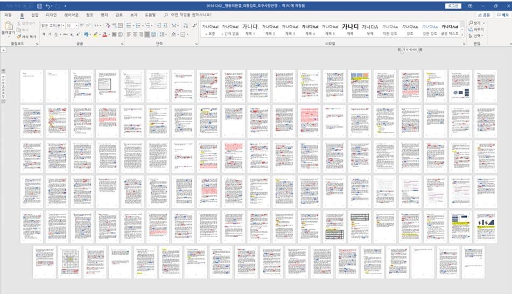
Task: Show paragraph marks icon
Action: [194, 25]
